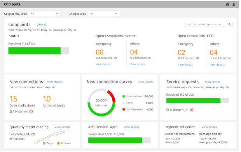
Task: Click the total survey donut chart
Action: (101, 102)
